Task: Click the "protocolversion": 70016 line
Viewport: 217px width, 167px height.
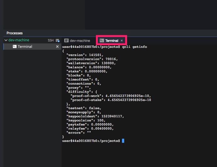Action: point(92,59)
